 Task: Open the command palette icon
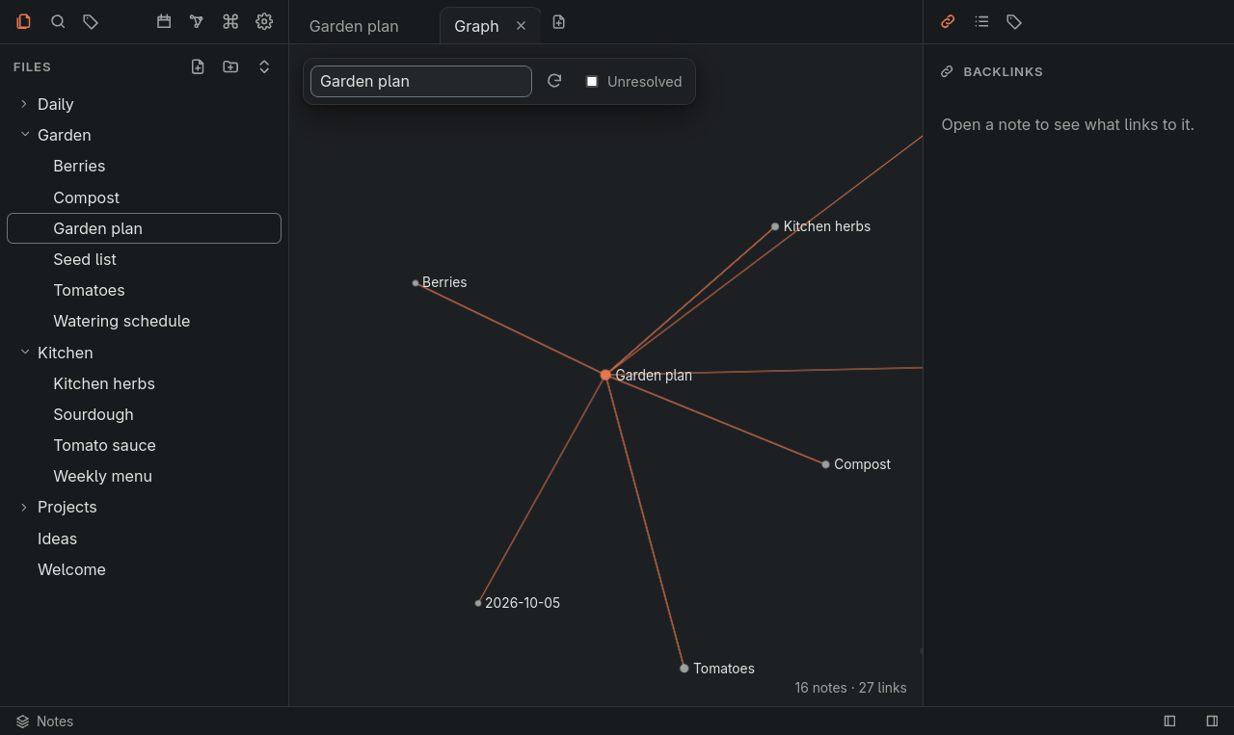tap(230, 21)
